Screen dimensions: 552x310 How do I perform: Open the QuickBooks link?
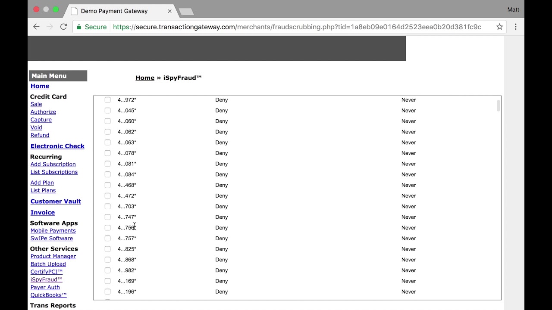48,295
